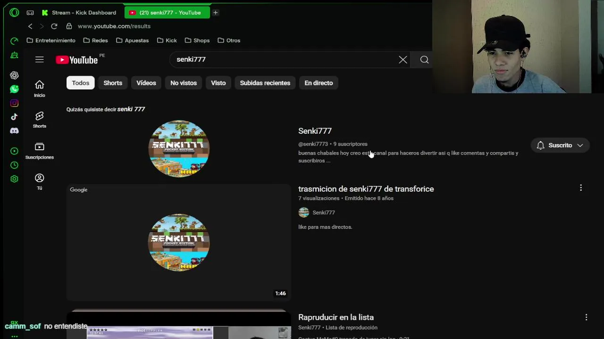The width and height of the screenshot is (604, 339).
Task: Clear the search box text
Action: coord(403,60)
